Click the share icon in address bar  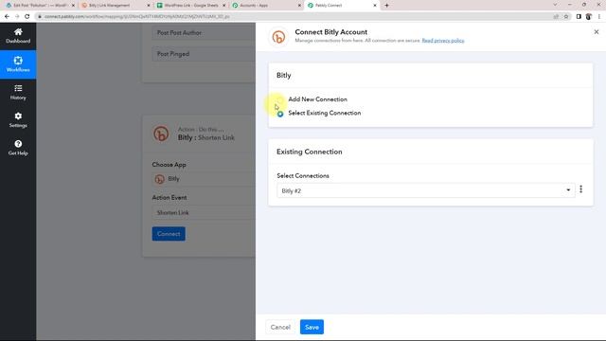point(556,17)
